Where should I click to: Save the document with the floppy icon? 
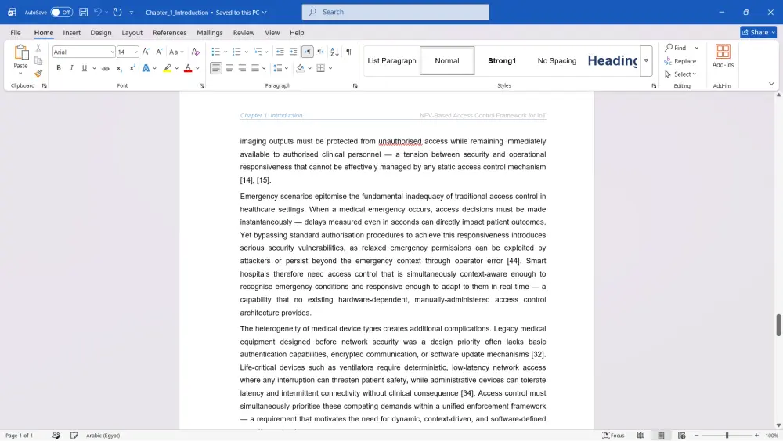point(84,12)
